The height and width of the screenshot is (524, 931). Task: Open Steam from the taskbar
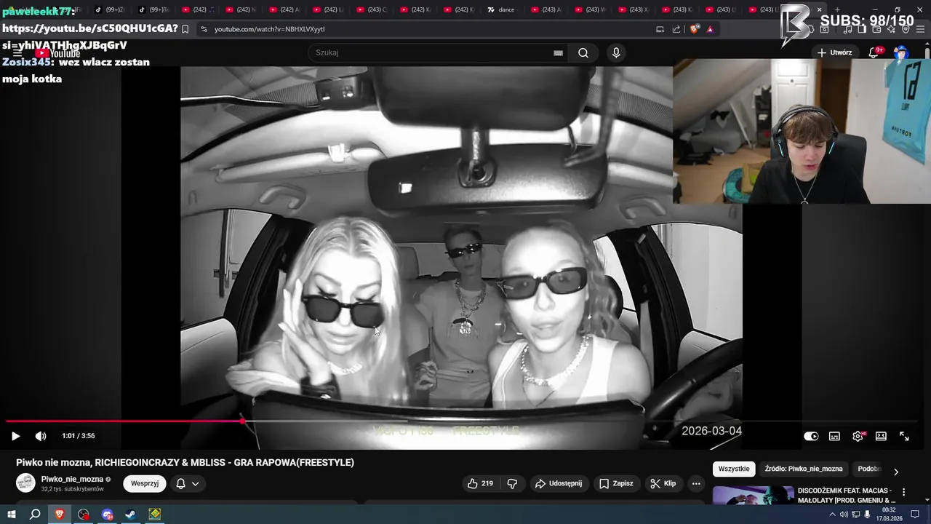(x=131, y=515)
